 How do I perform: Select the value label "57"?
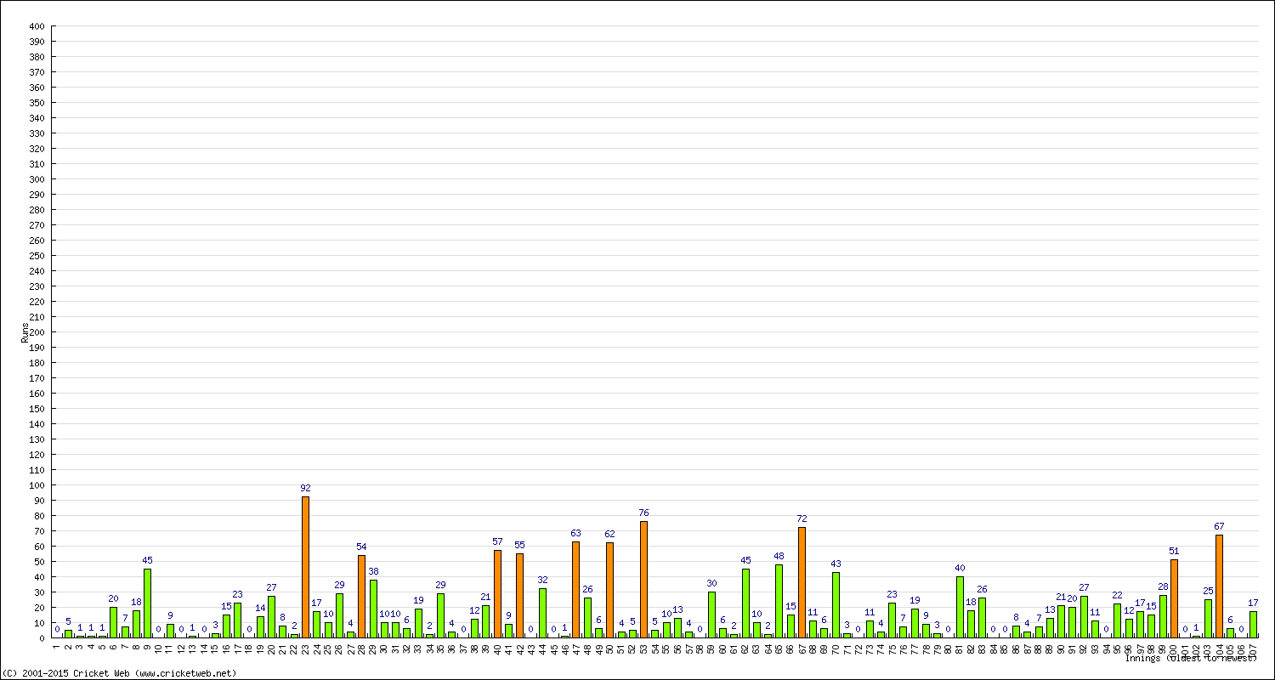click(x=497, y=541)
